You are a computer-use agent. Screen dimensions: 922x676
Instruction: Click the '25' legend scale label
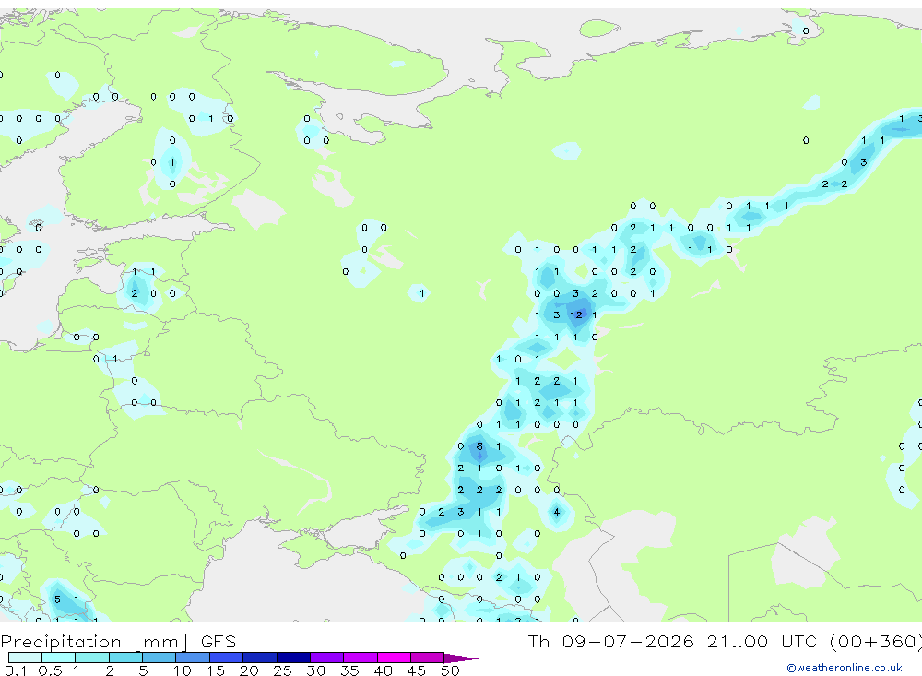pos(282,670)
